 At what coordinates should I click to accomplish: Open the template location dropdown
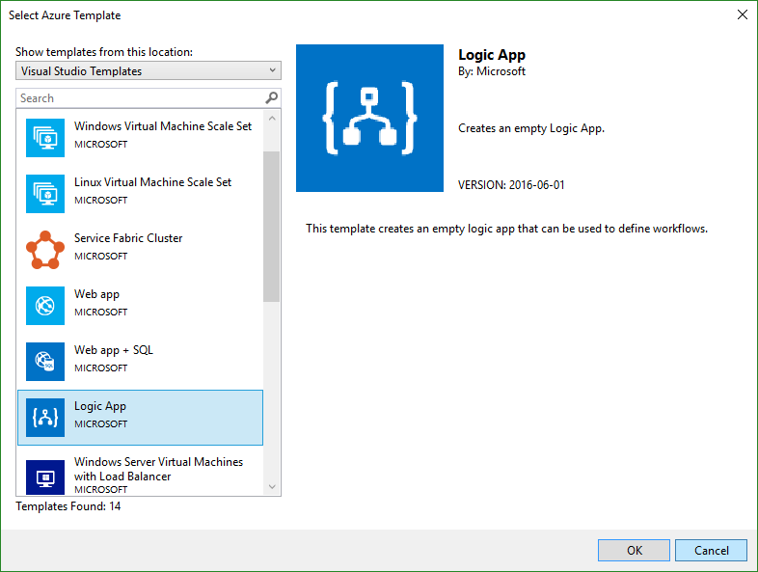(x=148, y=71)
